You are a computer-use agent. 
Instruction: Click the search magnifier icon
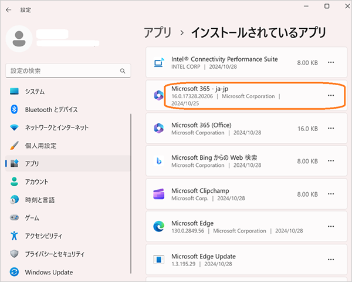[x=123, y=71]
